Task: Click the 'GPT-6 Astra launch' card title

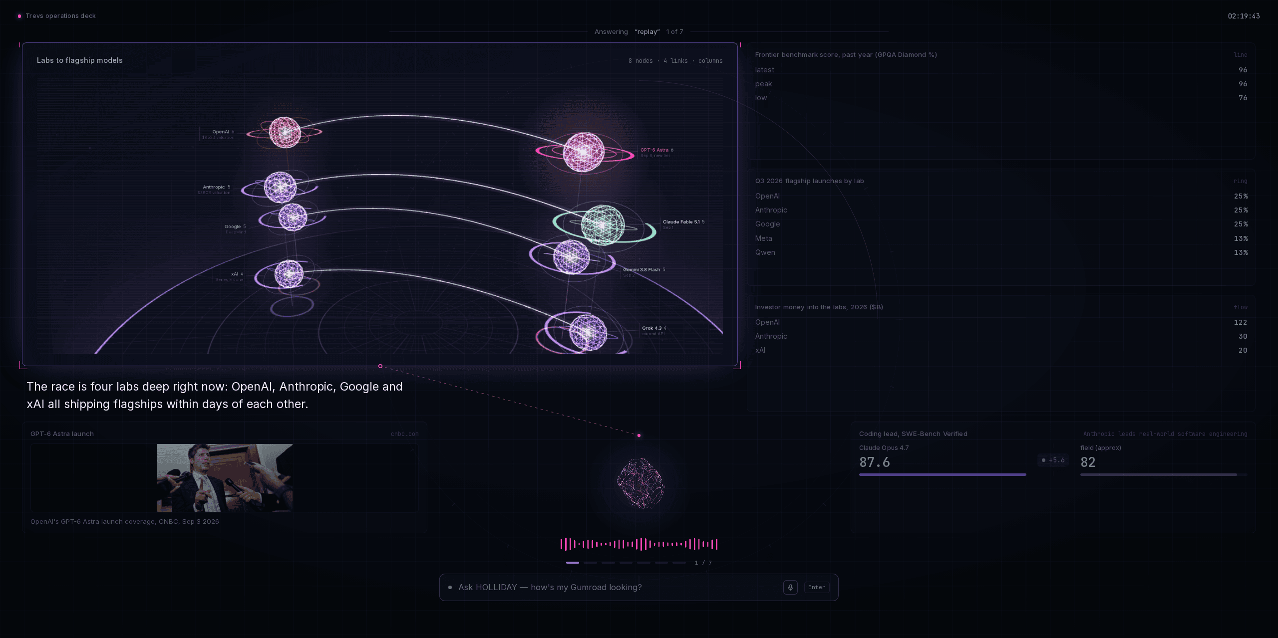Action: [62, 434]
